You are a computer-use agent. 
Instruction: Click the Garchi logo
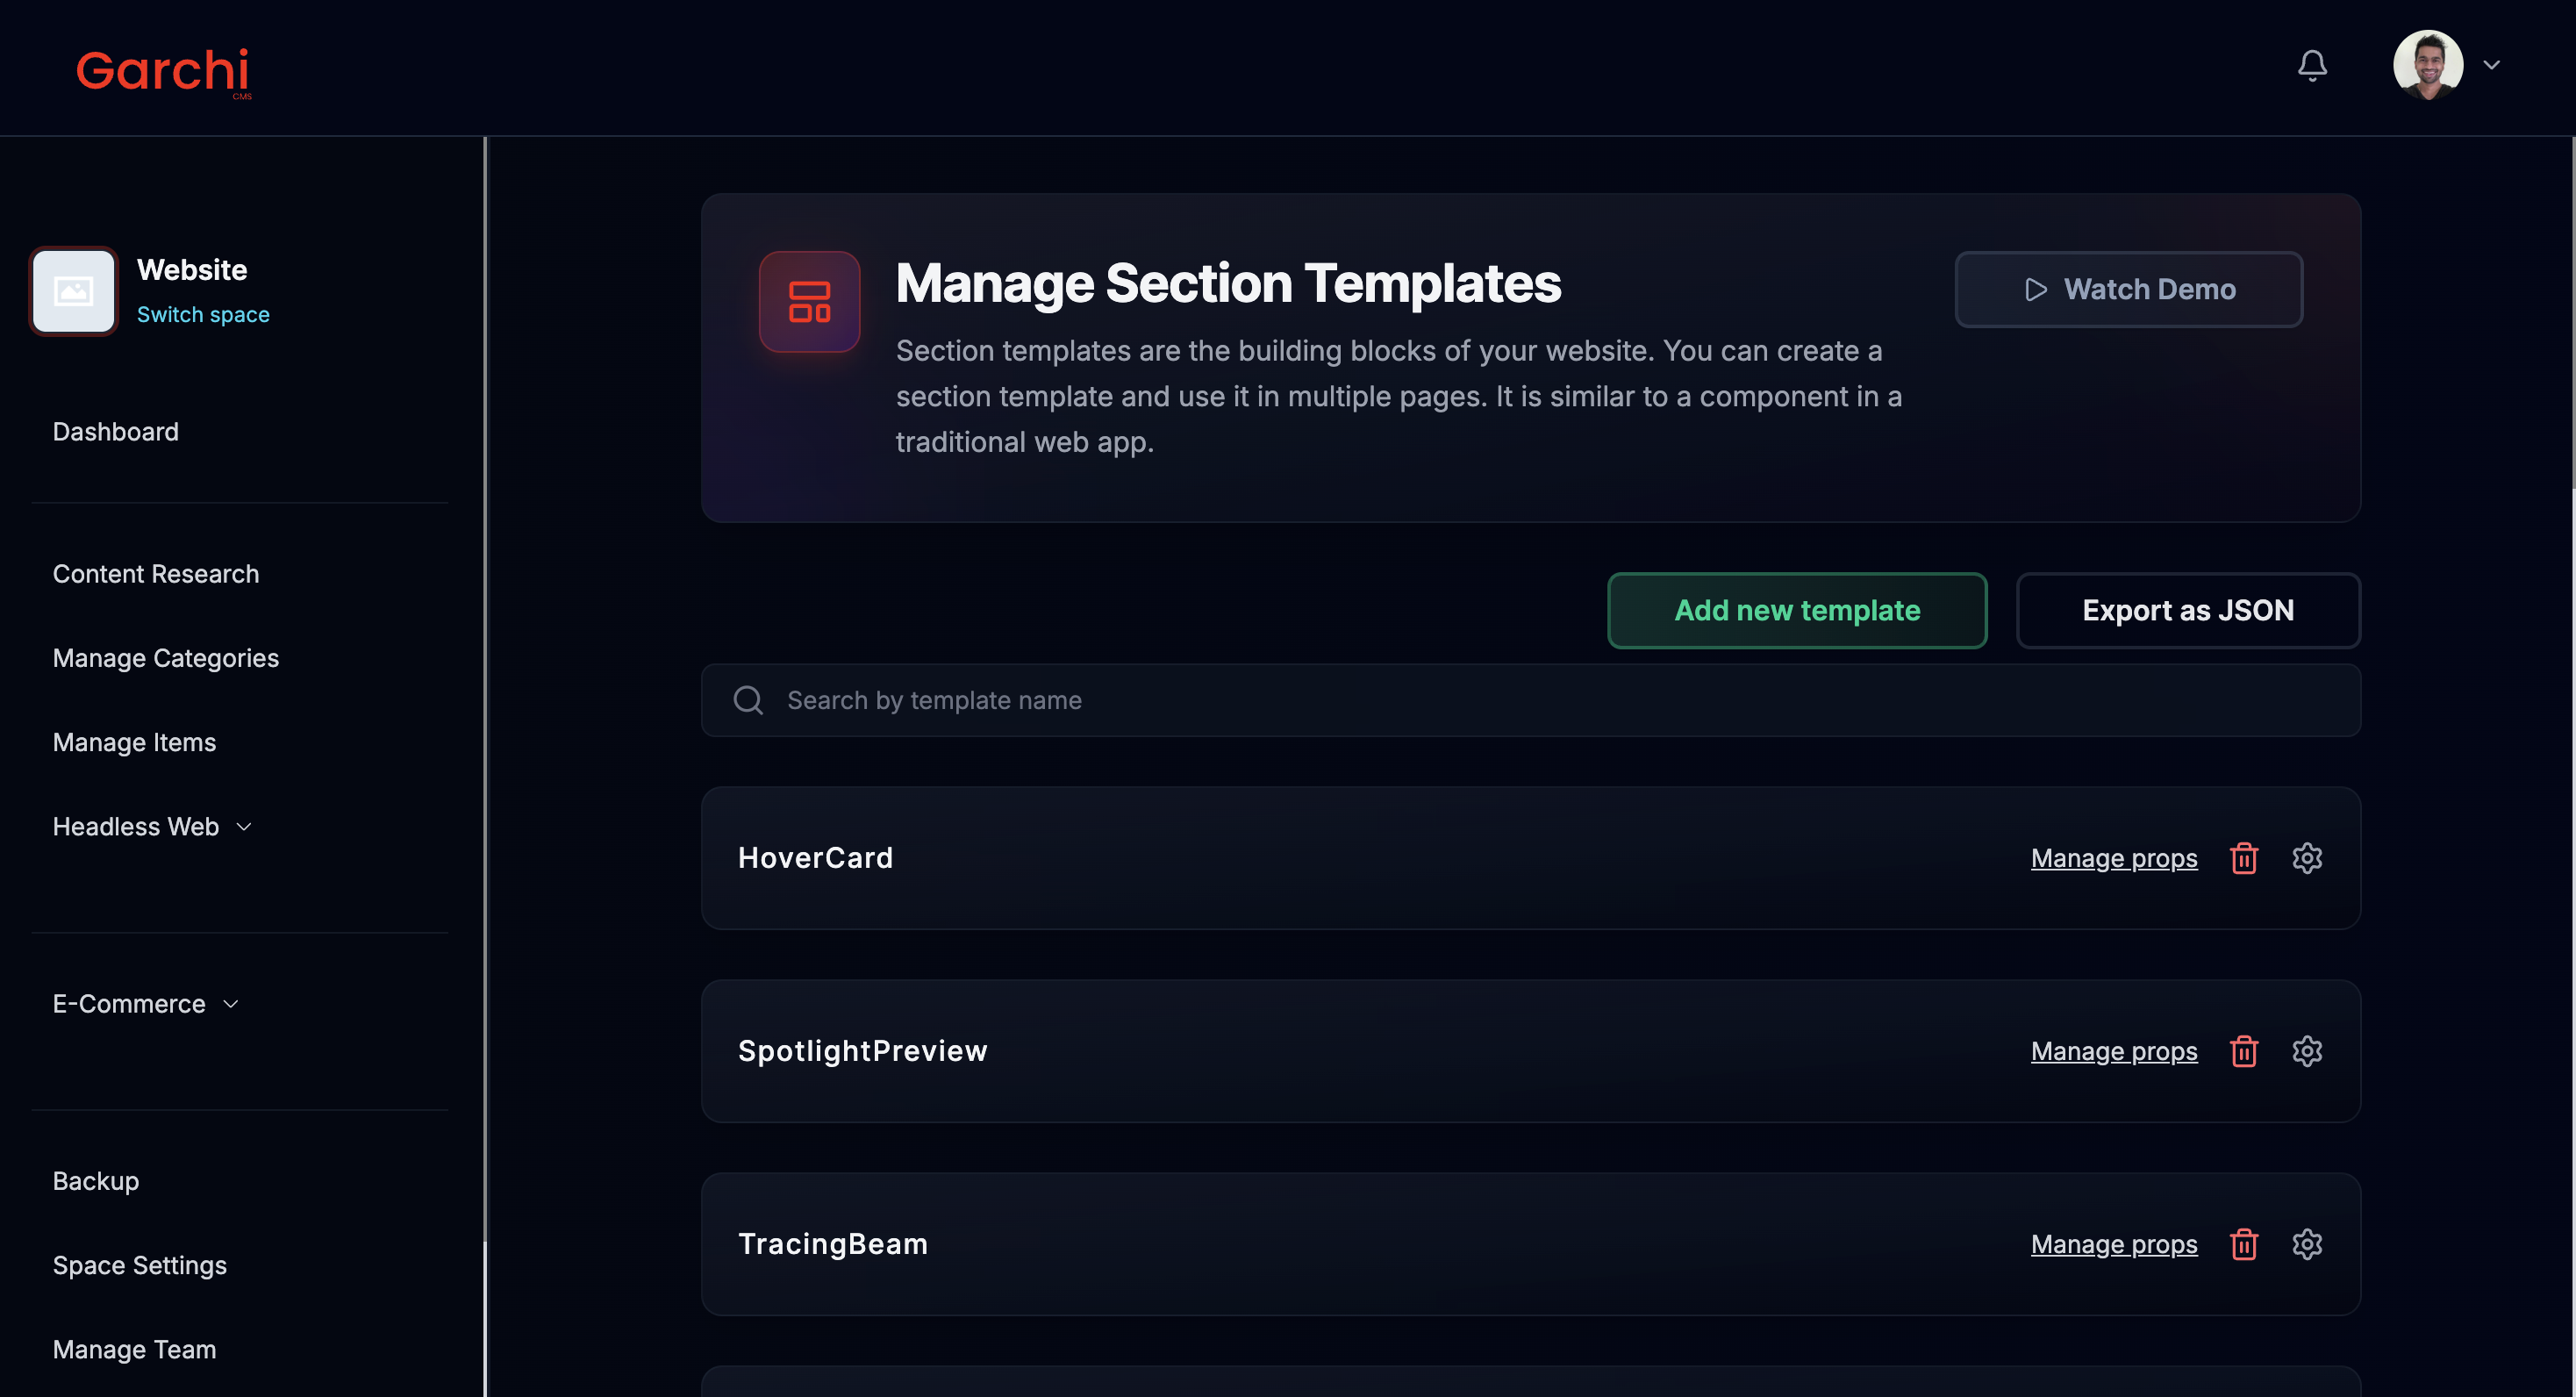pyautogui.click(x=163, y=71)
